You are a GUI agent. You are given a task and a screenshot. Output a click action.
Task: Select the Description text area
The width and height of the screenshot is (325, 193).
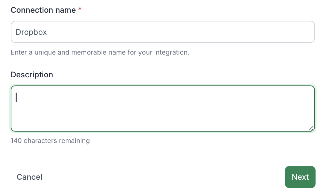163,109
